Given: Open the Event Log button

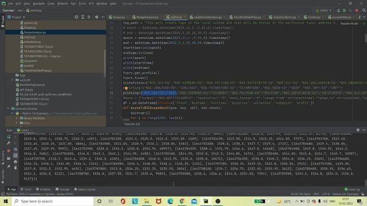Looking at the screenshot, I should coord(352,189).
